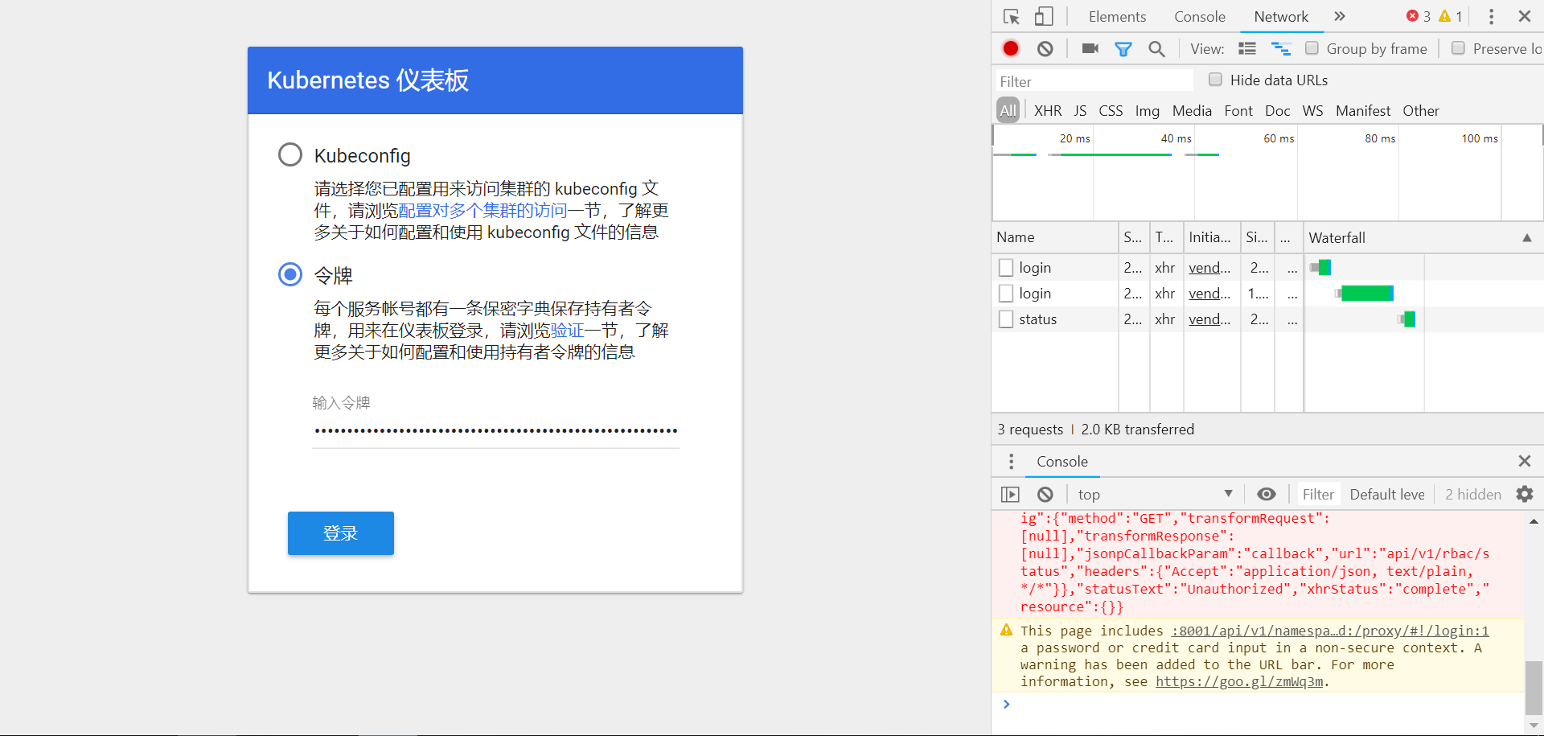
Task: Filter requests by Img
Action: pos(1147,111)
